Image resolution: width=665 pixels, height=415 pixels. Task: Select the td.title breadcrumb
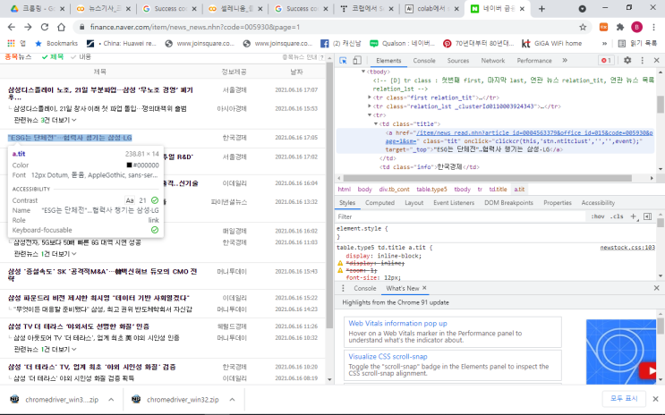(x=498, y=190)
